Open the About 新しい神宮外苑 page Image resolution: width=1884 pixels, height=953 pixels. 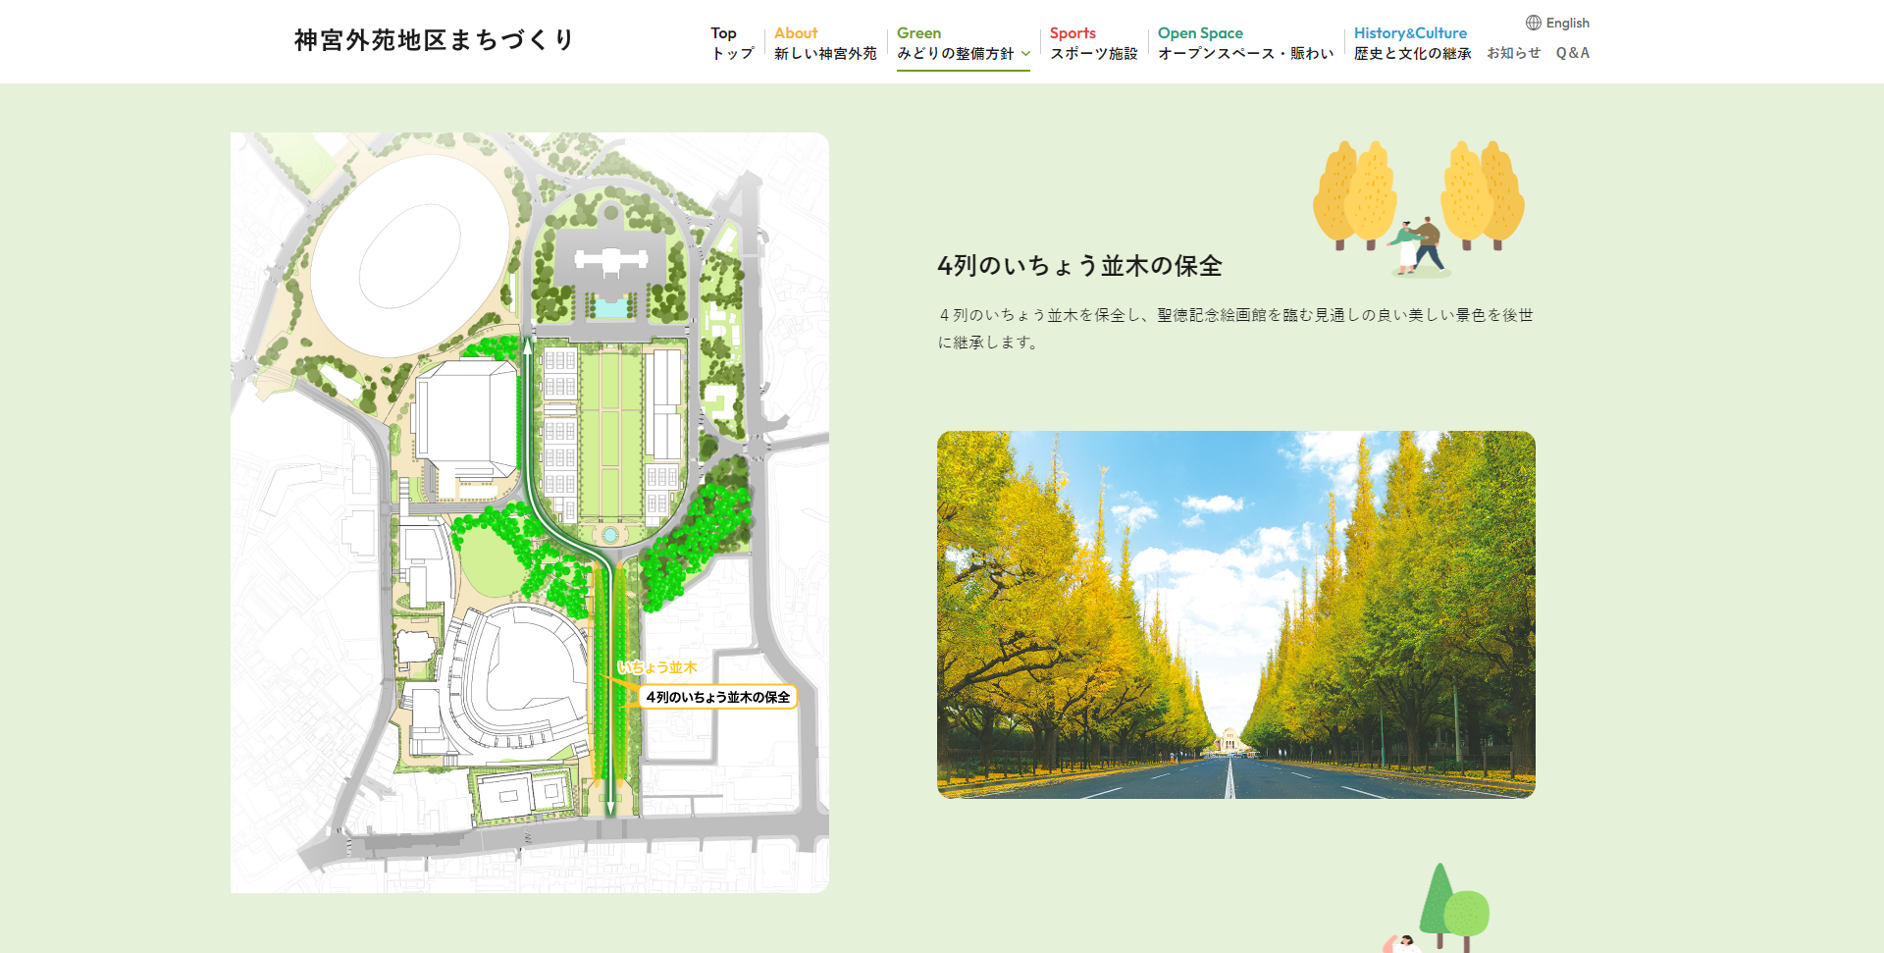(824, 43)
